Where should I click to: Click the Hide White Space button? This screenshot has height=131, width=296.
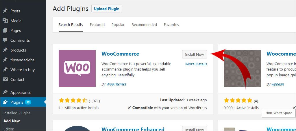point(279,113)
